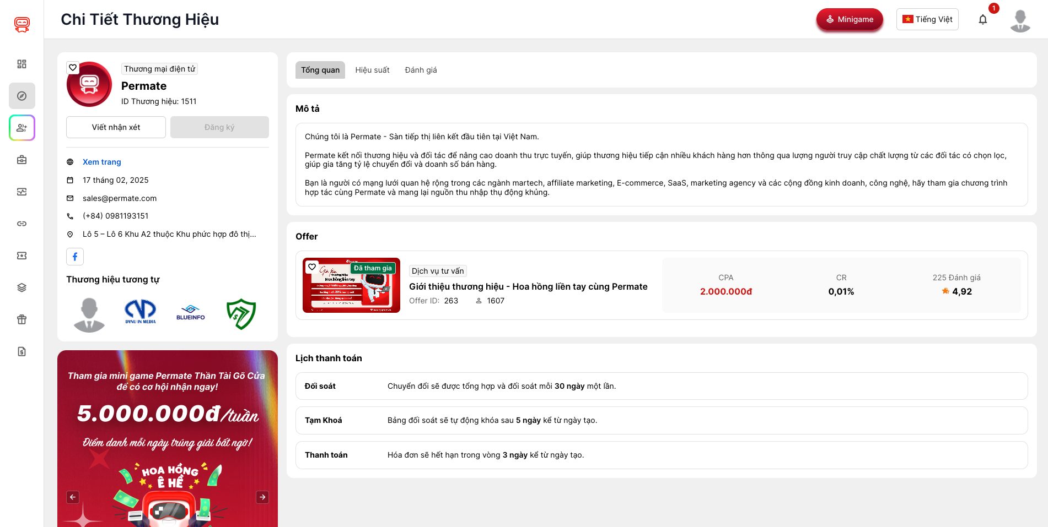Click the Đăng ký button

(x=219, y=127)
